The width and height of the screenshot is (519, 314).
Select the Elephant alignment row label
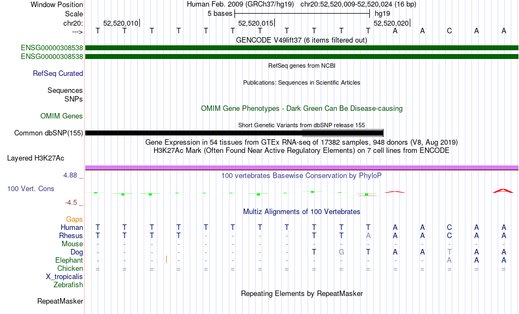(x=69, y=260)
